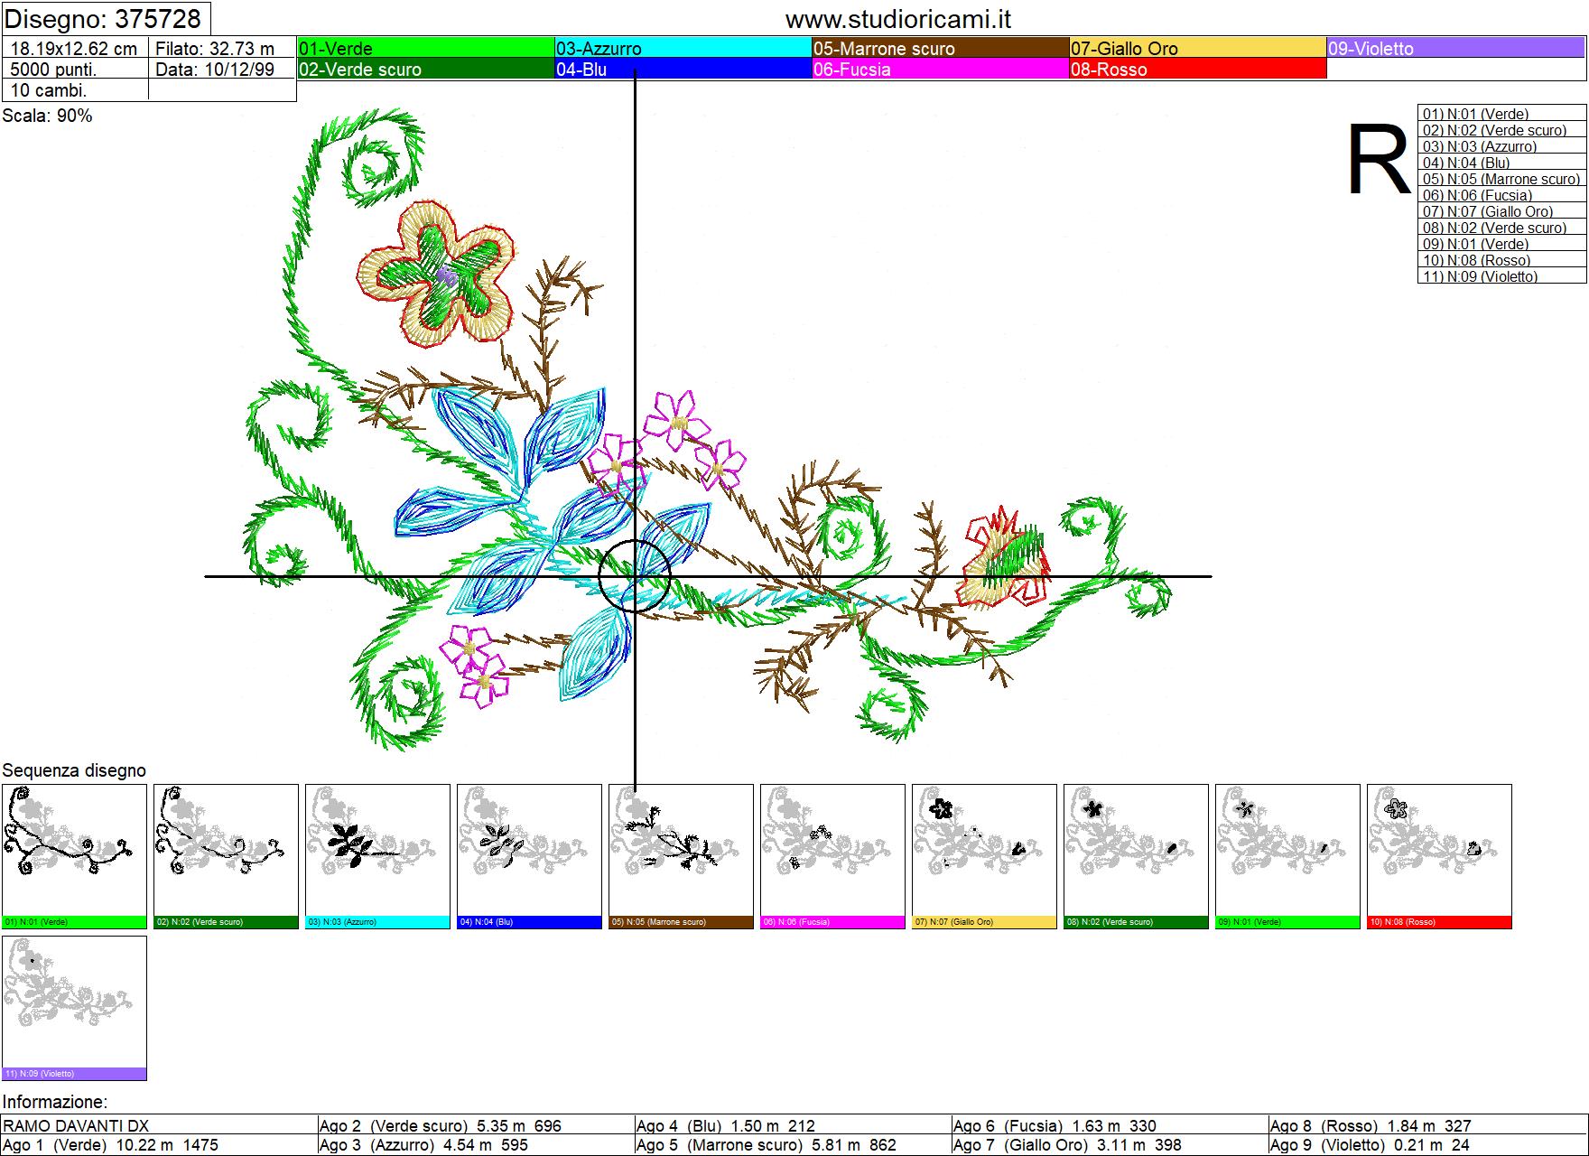The image size is (1589, 1156).
Task: Choose list row '08) N:02 (Verde scuro)'
Action: point(1502,228)
